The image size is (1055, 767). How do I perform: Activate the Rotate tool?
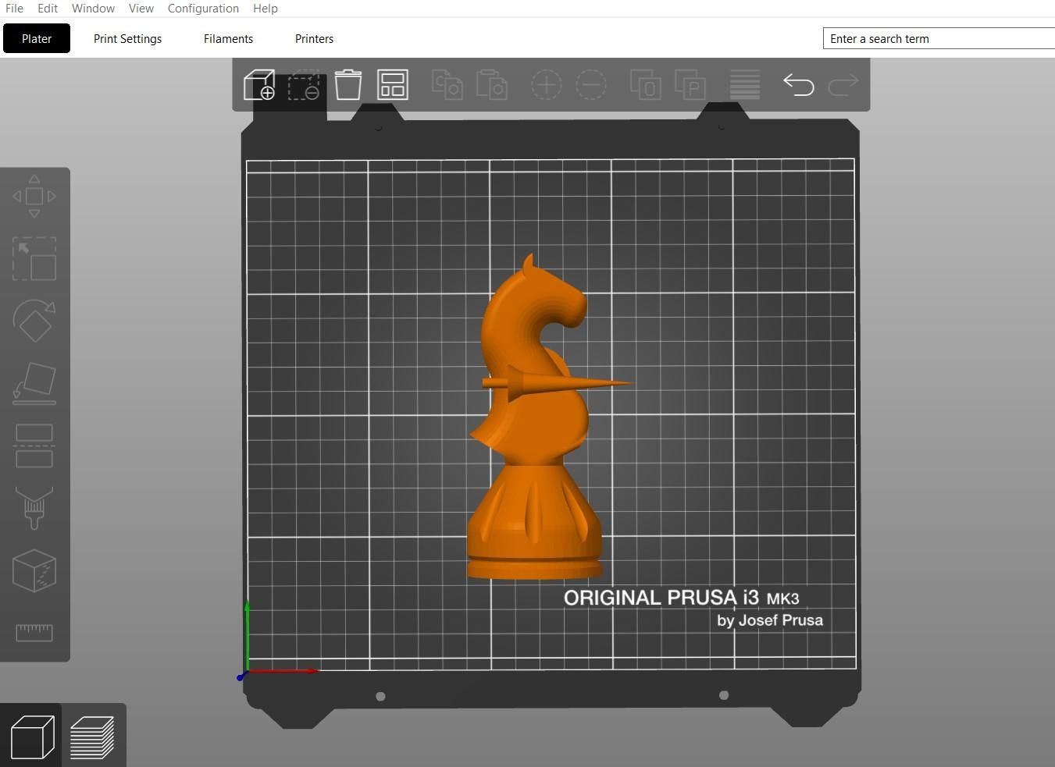[34, 321]
